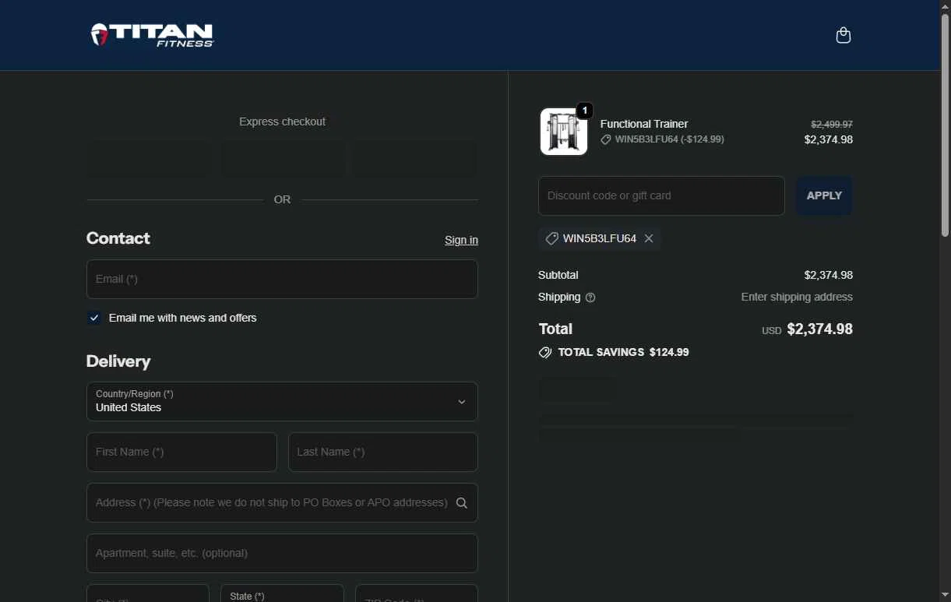
Task: Click the TOTAL SAVINGS $124.99 text
Action: click(624, 352)
